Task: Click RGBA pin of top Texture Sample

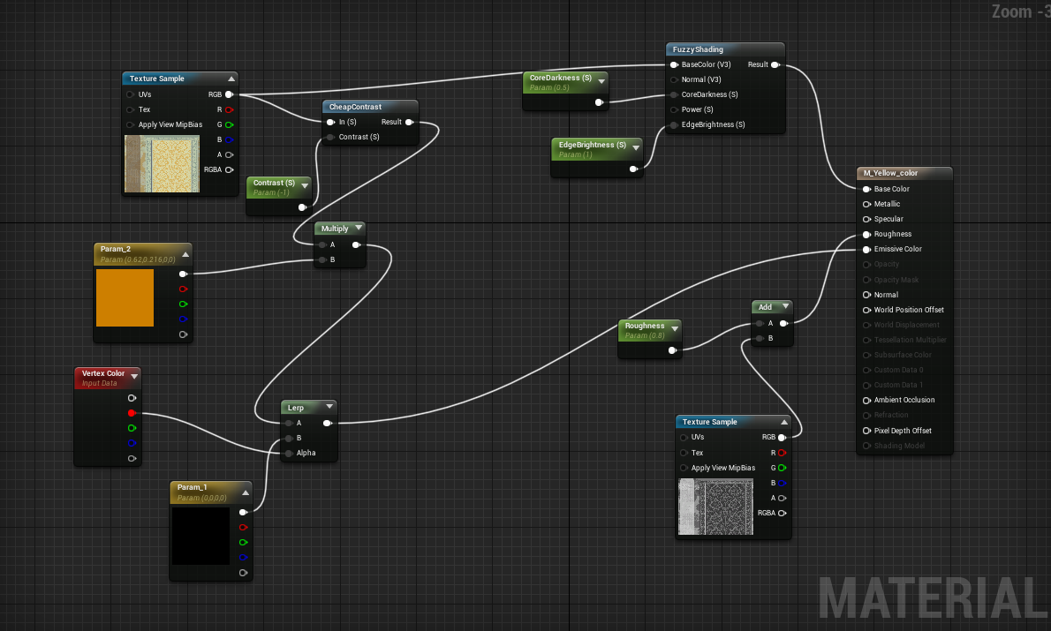Action: [230, 169]
